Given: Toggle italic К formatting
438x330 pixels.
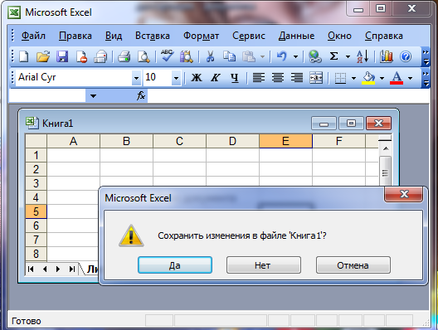Looking at the screenshot, I should click(x=216, y=78).
